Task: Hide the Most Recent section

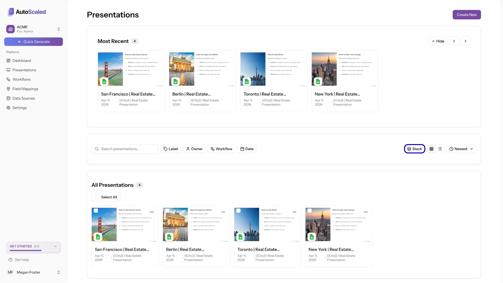Action: 438,41
